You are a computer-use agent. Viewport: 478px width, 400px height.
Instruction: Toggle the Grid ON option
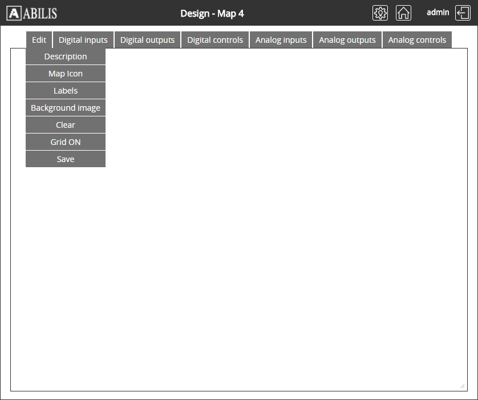(x=66, y=142)
